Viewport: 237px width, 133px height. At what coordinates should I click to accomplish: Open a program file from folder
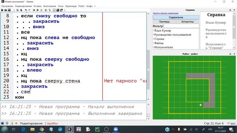tap(6, 10)
